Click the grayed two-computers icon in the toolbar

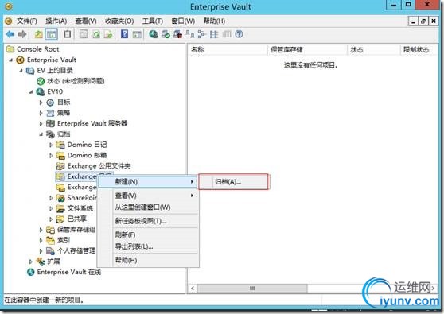pyautogui.click(x=190, y=34)
